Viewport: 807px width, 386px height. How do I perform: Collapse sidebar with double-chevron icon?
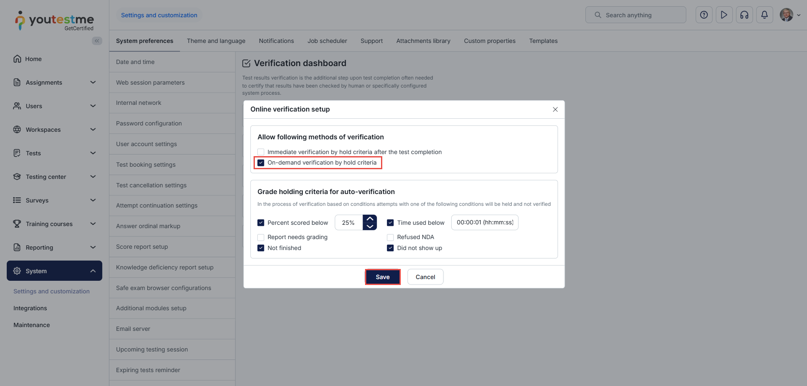point(97,41)
